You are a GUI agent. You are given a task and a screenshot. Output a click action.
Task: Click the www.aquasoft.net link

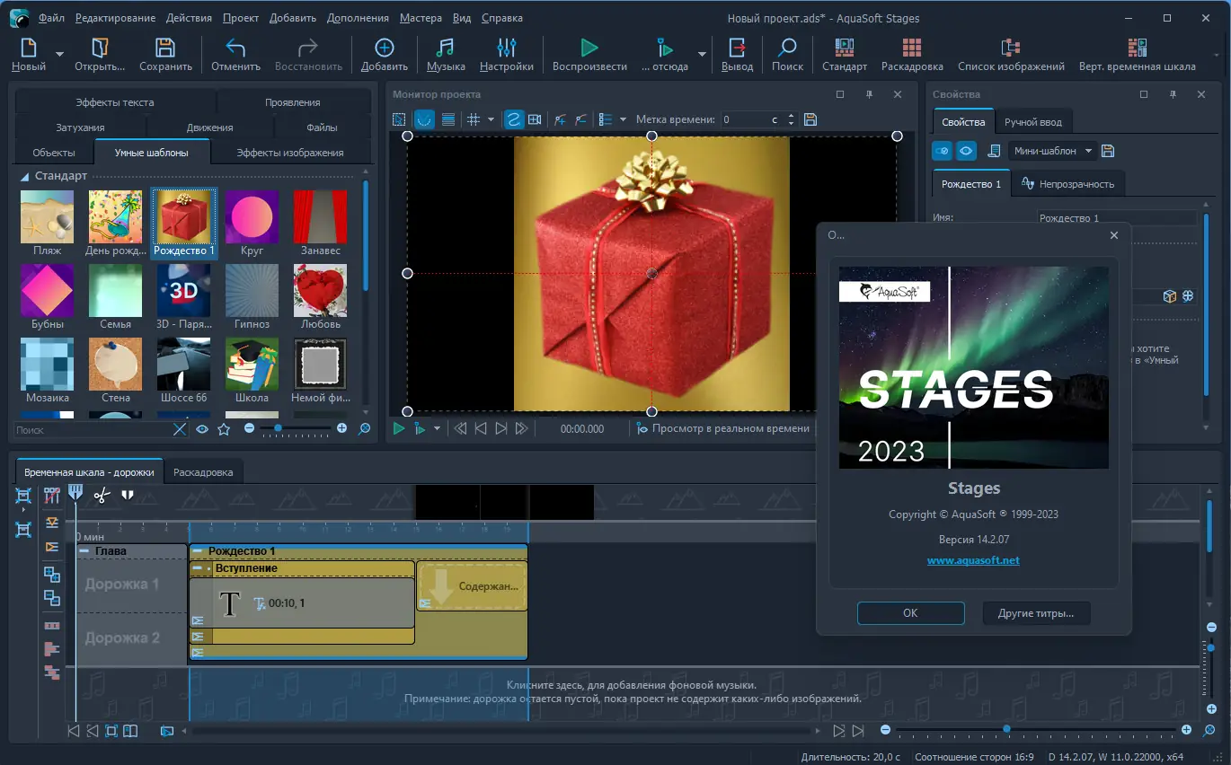click(x=973, y=559)
